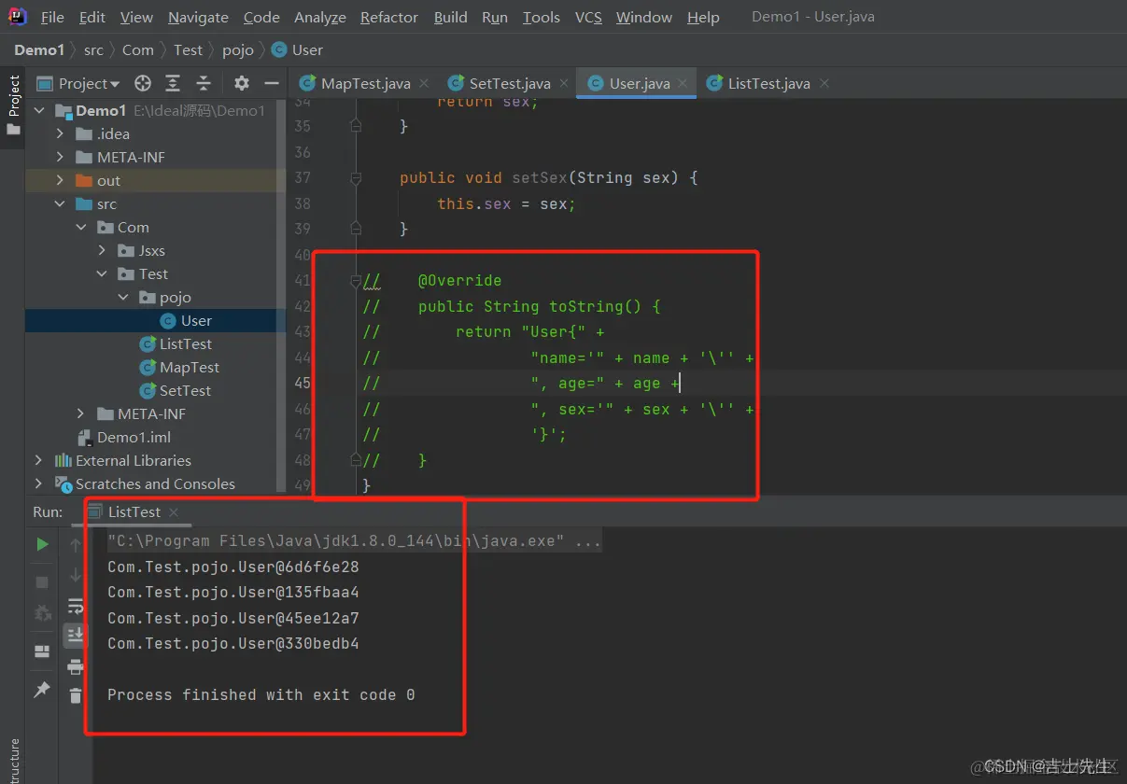Open the Refactor menu
1127x784 pixels.
click(389, 17)
